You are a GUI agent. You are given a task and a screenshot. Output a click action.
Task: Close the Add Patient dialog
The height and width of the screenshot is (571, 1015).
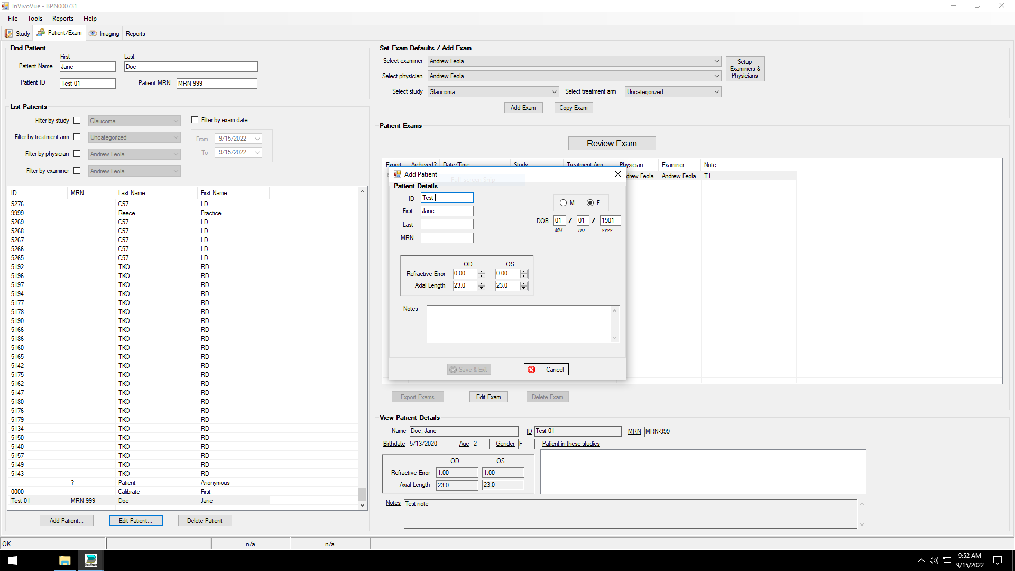(x=617, y=174)
